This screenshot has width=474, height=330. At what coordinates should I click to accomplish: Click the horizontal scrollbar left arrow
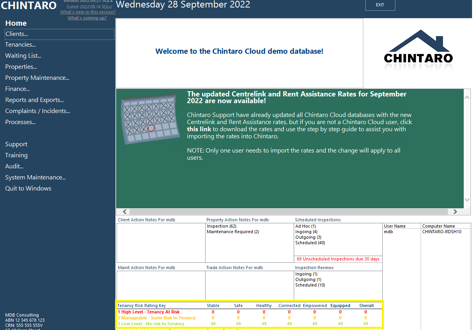125,212
